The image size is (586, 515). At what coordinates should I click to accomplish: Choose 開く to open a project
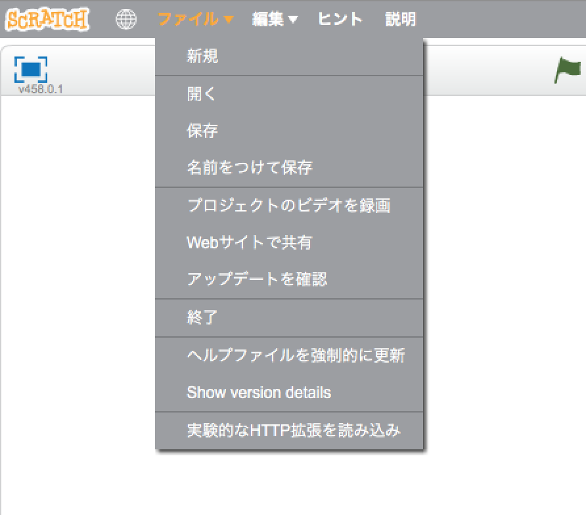[200, 94]
